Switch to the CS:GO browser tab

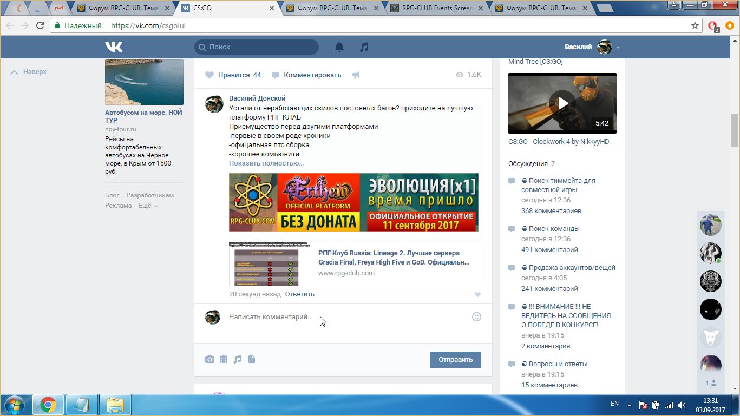[x=227, y=8]
